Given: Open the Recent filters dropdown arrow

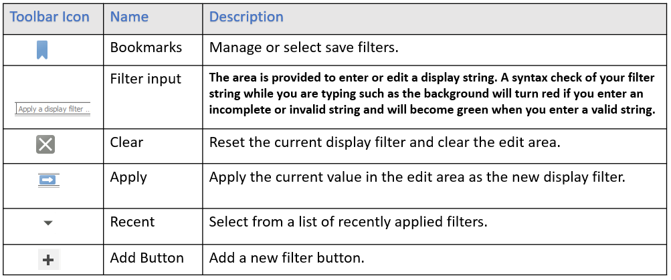Looking at the screenshot, I should pos(48,223).
